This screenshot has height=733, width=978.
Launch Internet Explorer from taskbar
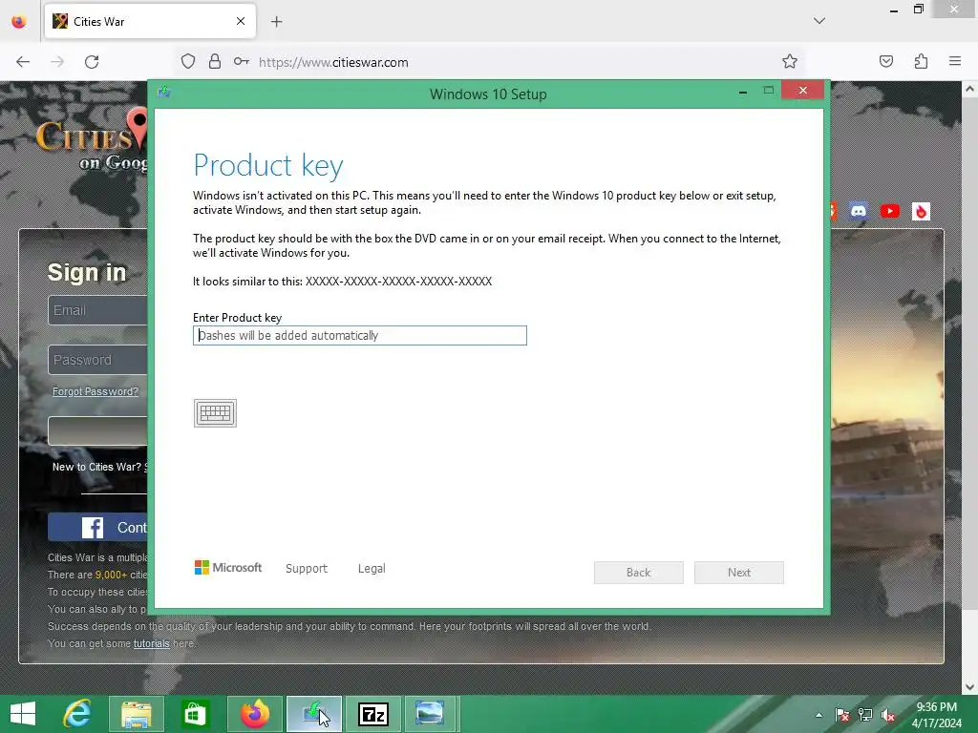coord(77,714)
